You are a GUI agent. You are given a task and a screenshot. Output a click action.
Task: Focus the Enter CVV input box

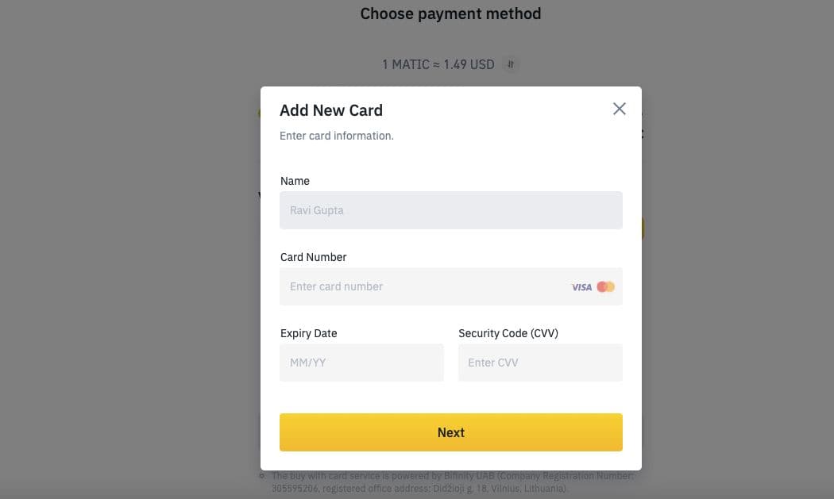click(540, 363)
